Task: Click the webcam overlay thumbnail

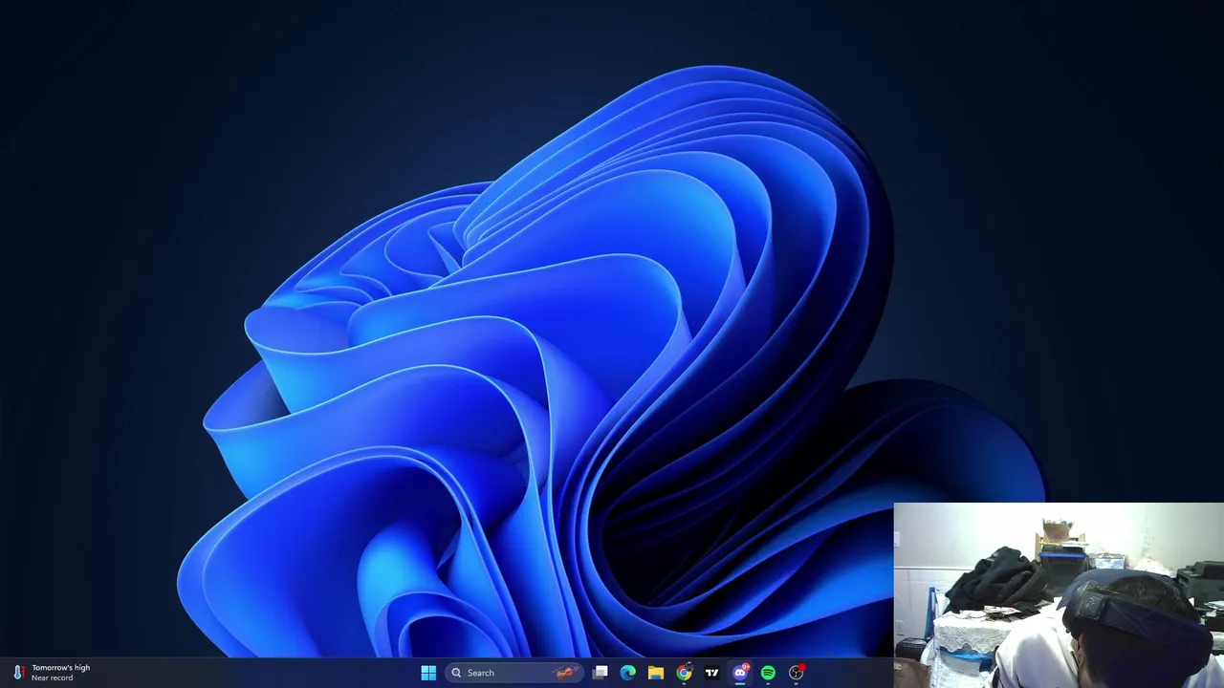Action: (x=1059, y=595)
